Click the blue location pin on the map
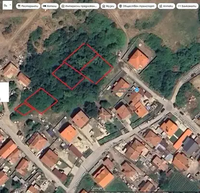The width and height of the screenshot is (200, 193). click(137, 90)
